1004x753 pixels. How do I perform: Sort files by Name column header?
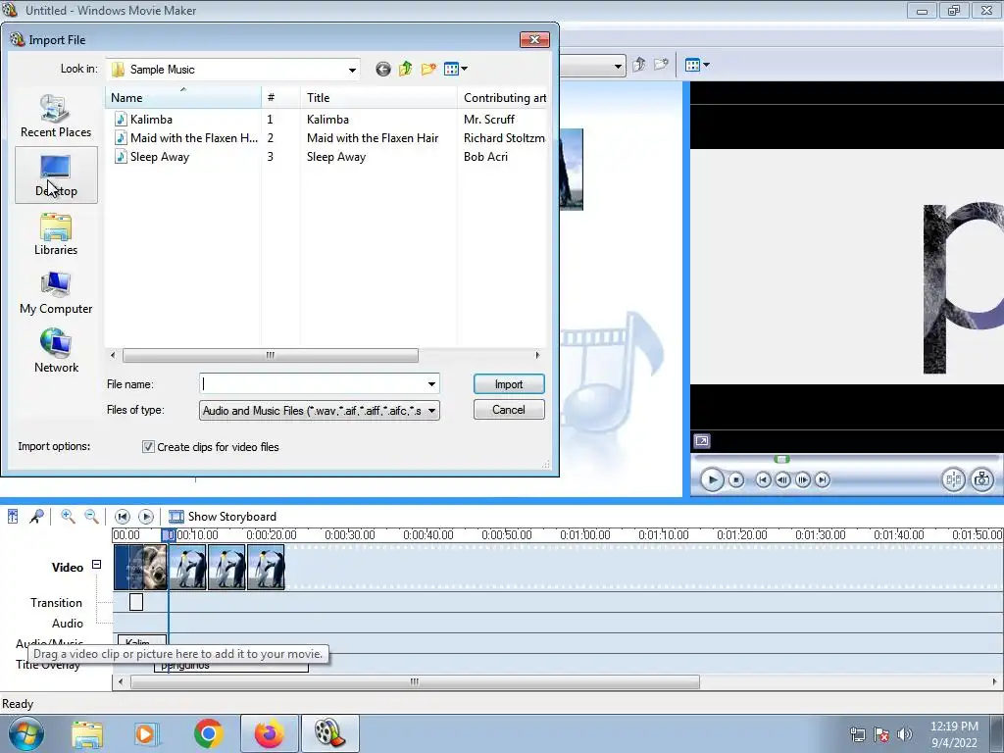tap(183, 97)
